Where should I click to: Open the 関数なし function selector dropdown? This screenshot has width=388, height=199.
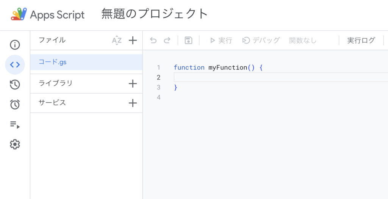coord(303,41)
